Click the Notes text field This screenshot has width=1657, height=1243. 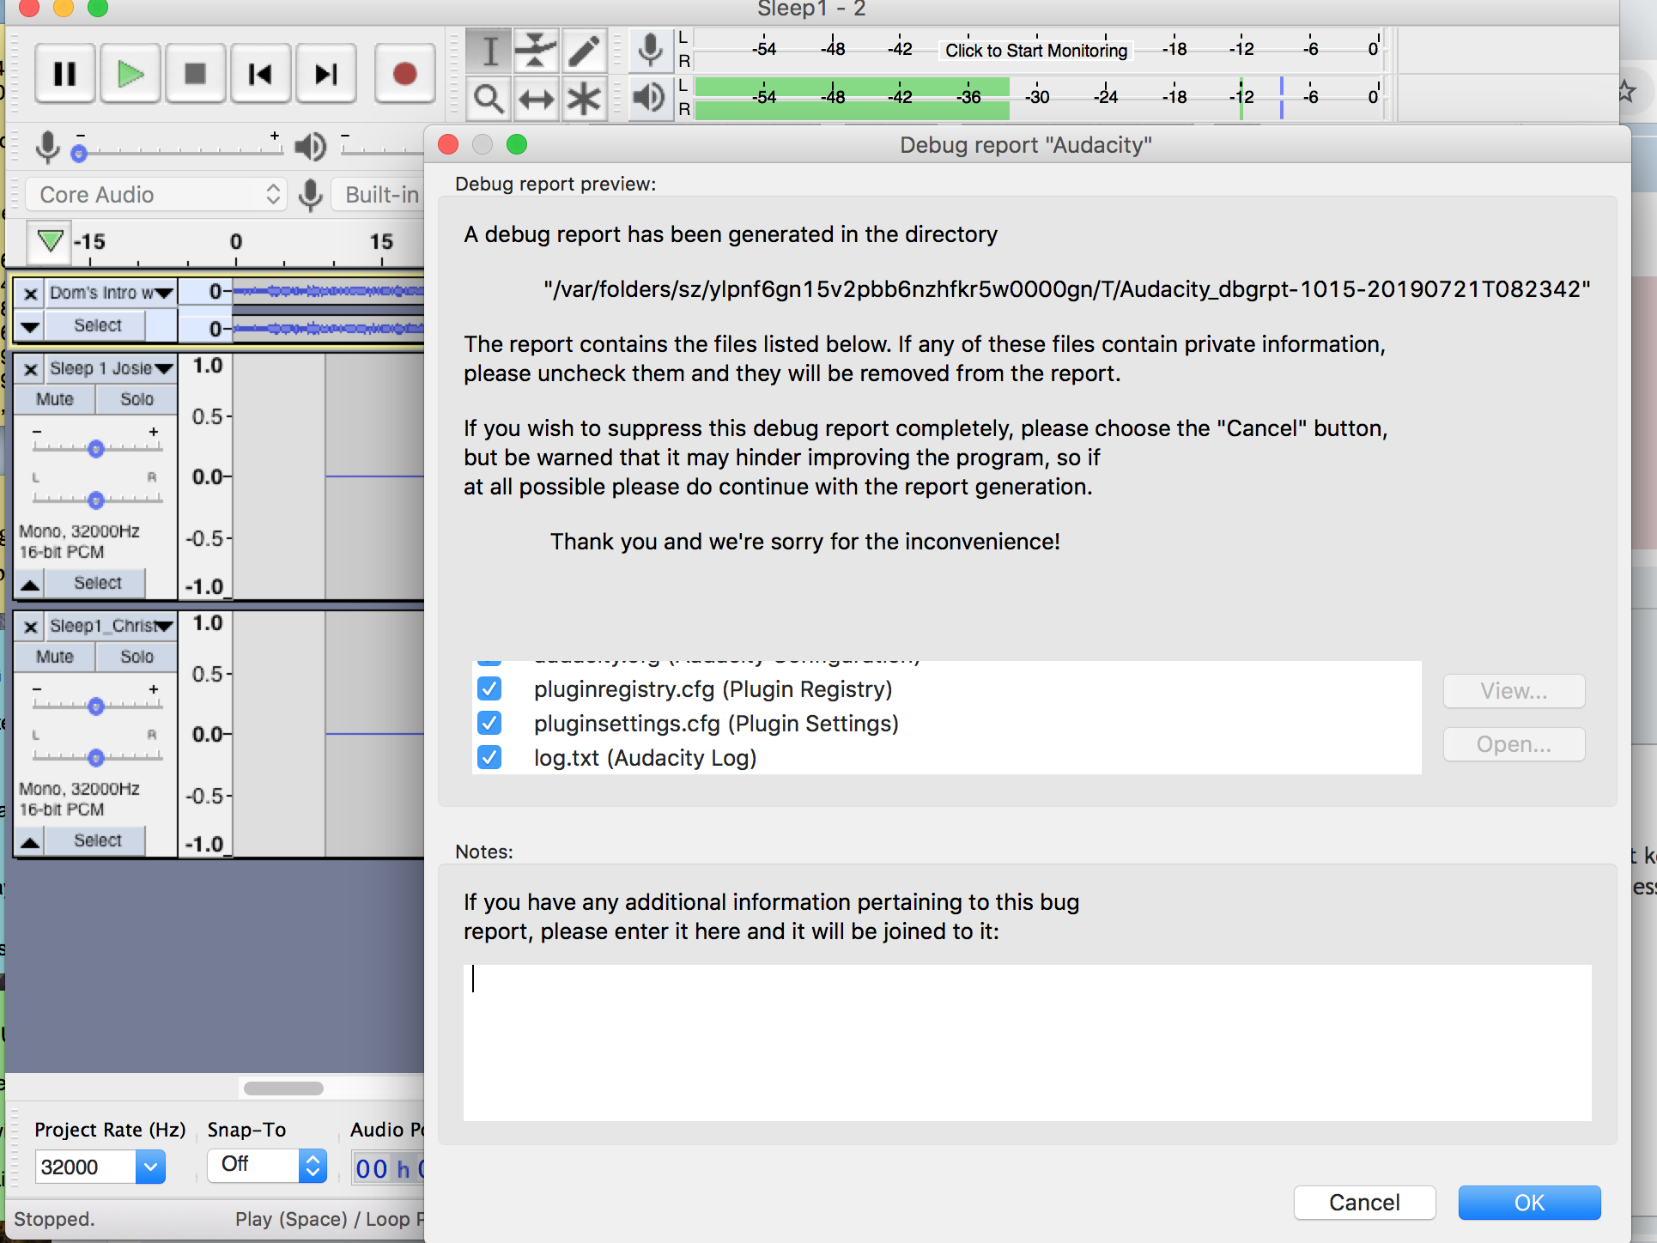[x=1027, y=1042]
